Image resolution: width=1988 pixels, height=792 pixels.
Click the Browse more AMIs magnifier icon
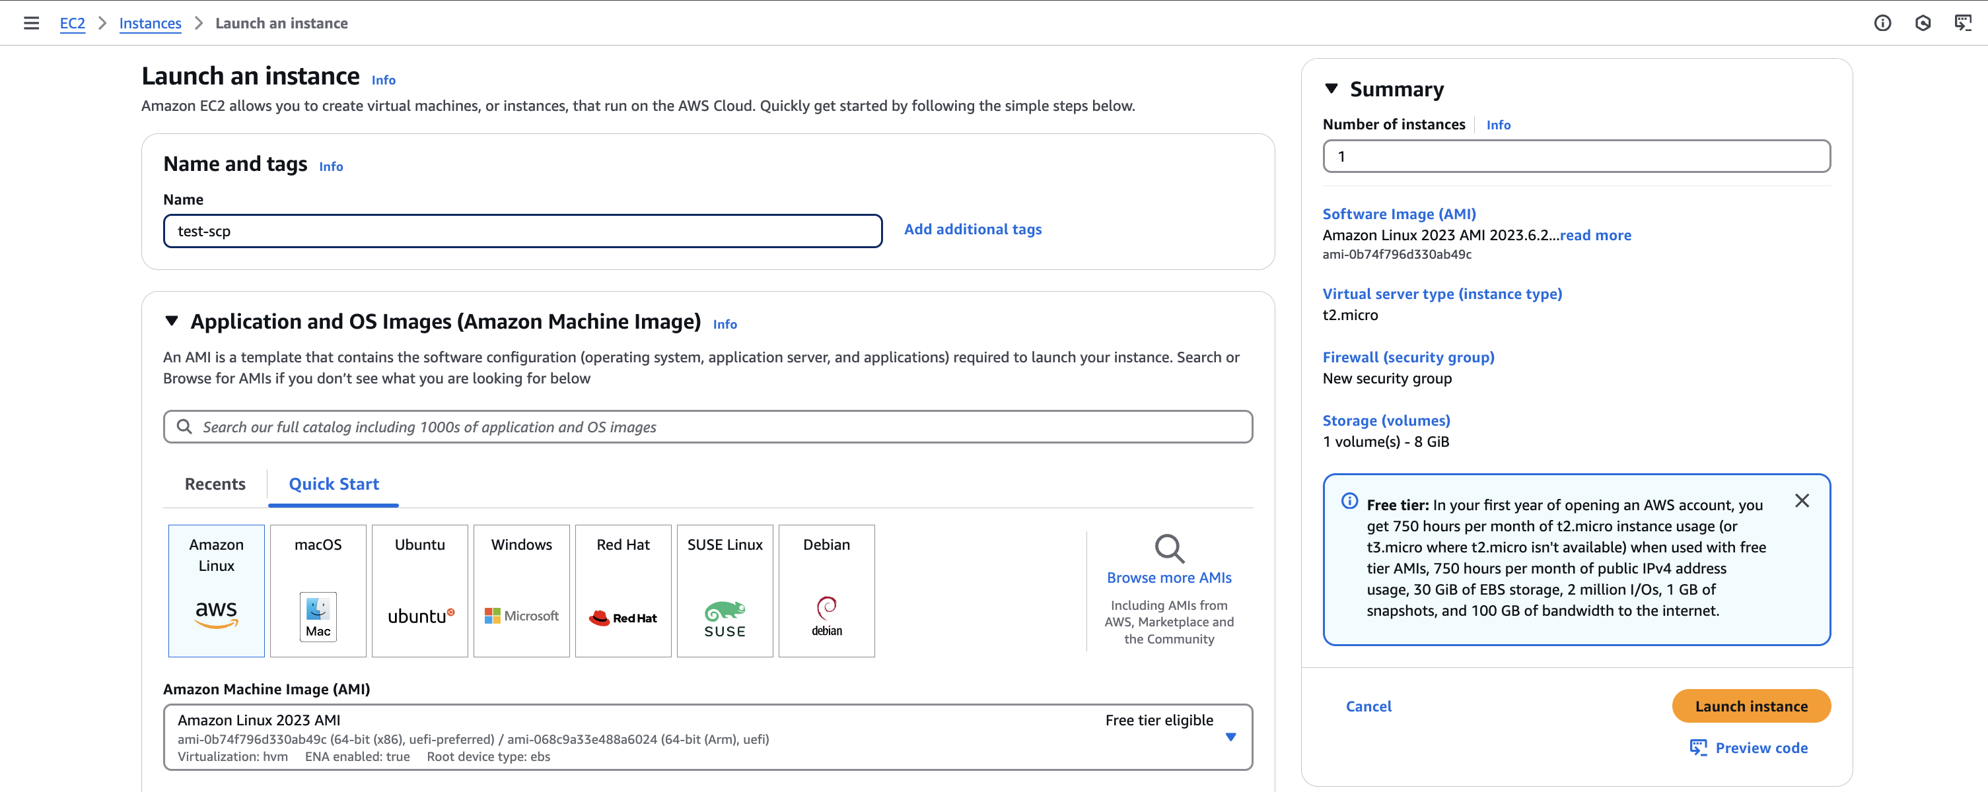click(x=1169, y=548)
